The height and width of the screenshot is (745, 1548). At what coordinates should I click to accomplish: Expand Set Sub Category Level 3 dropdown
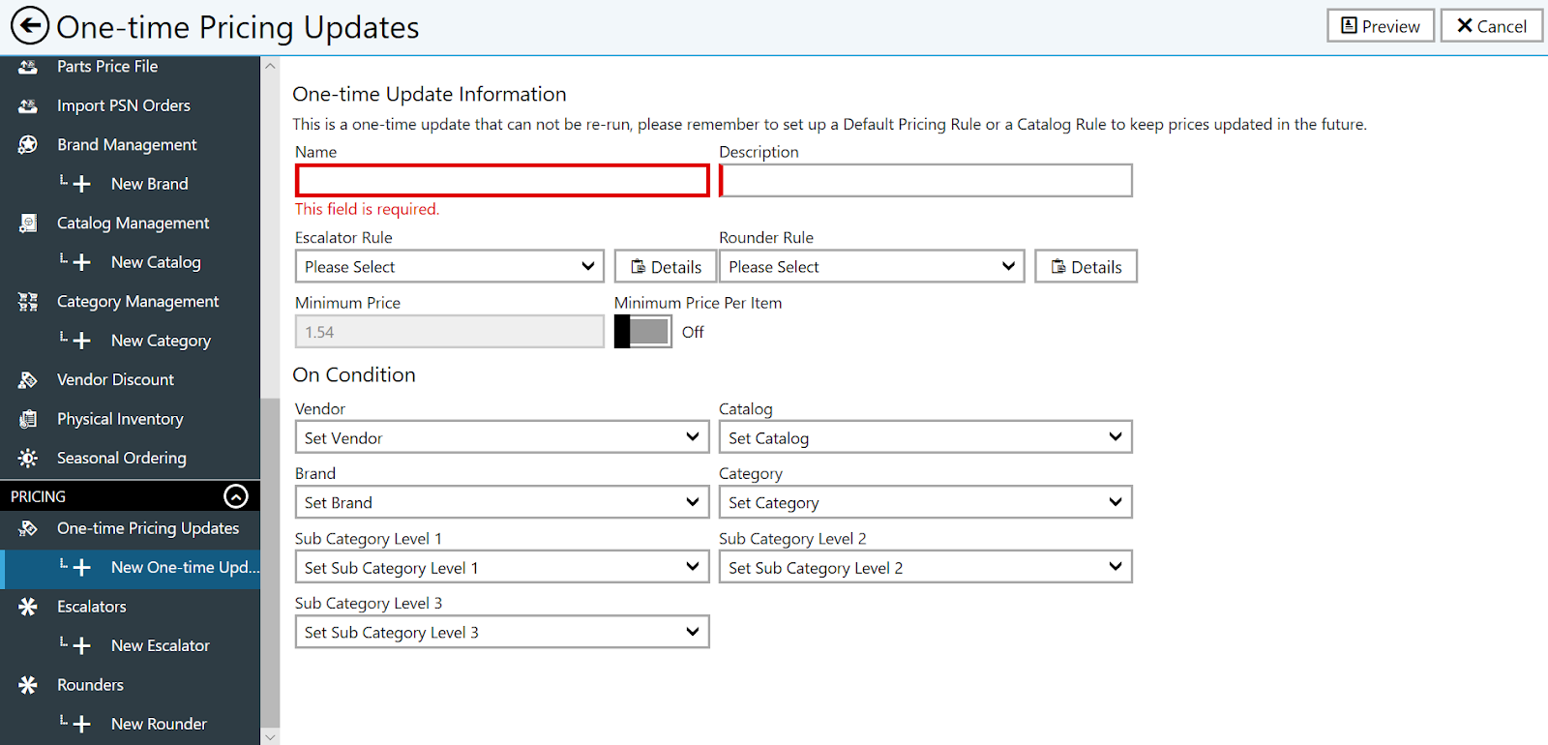click(x=502, y=632)
